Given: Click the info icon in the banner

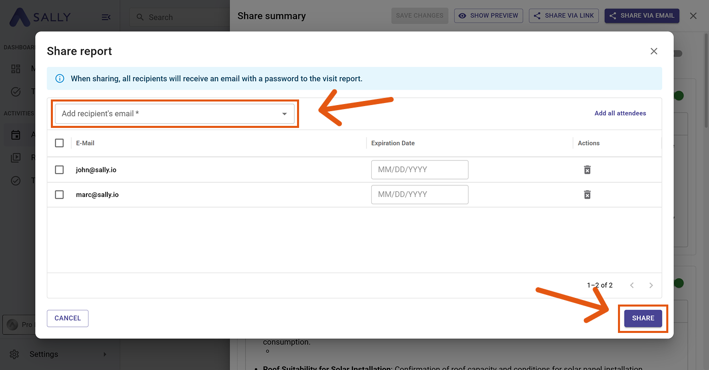Looking at the screenshot, I should point(60,79).
